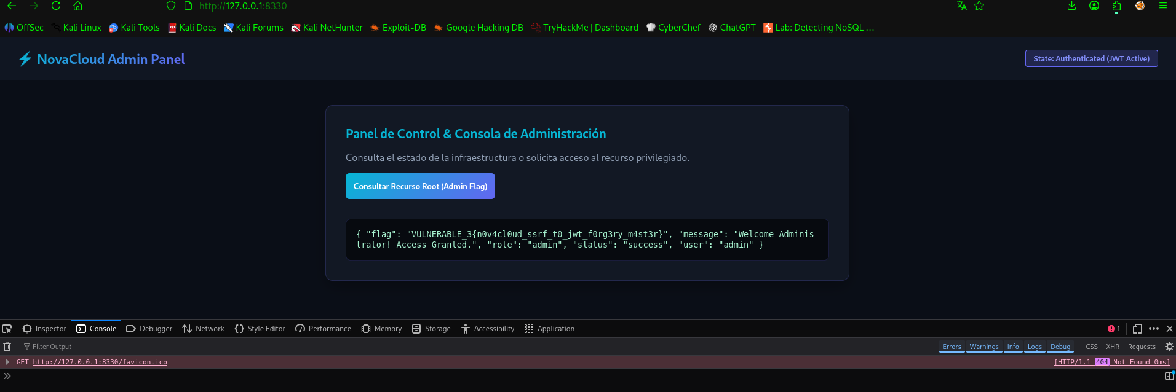Viewport: 1176px width, 392px height.
Task: Click the devtools error count indicator
Action: pyautogui.click(x=1114, y=329)
